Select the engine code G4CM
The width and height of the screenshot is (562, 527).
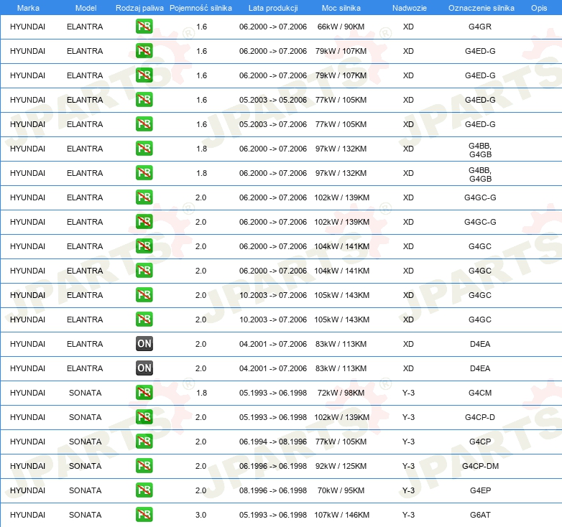[x=480, y=393]
